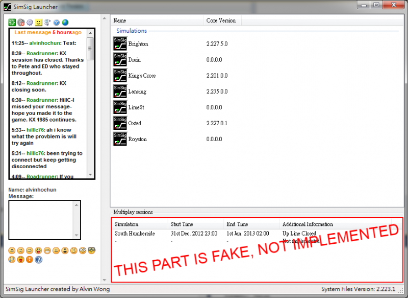Click the globe icon in chat toolbar
This screenshot has width=408, height=298.
click(x=65, y=22)
